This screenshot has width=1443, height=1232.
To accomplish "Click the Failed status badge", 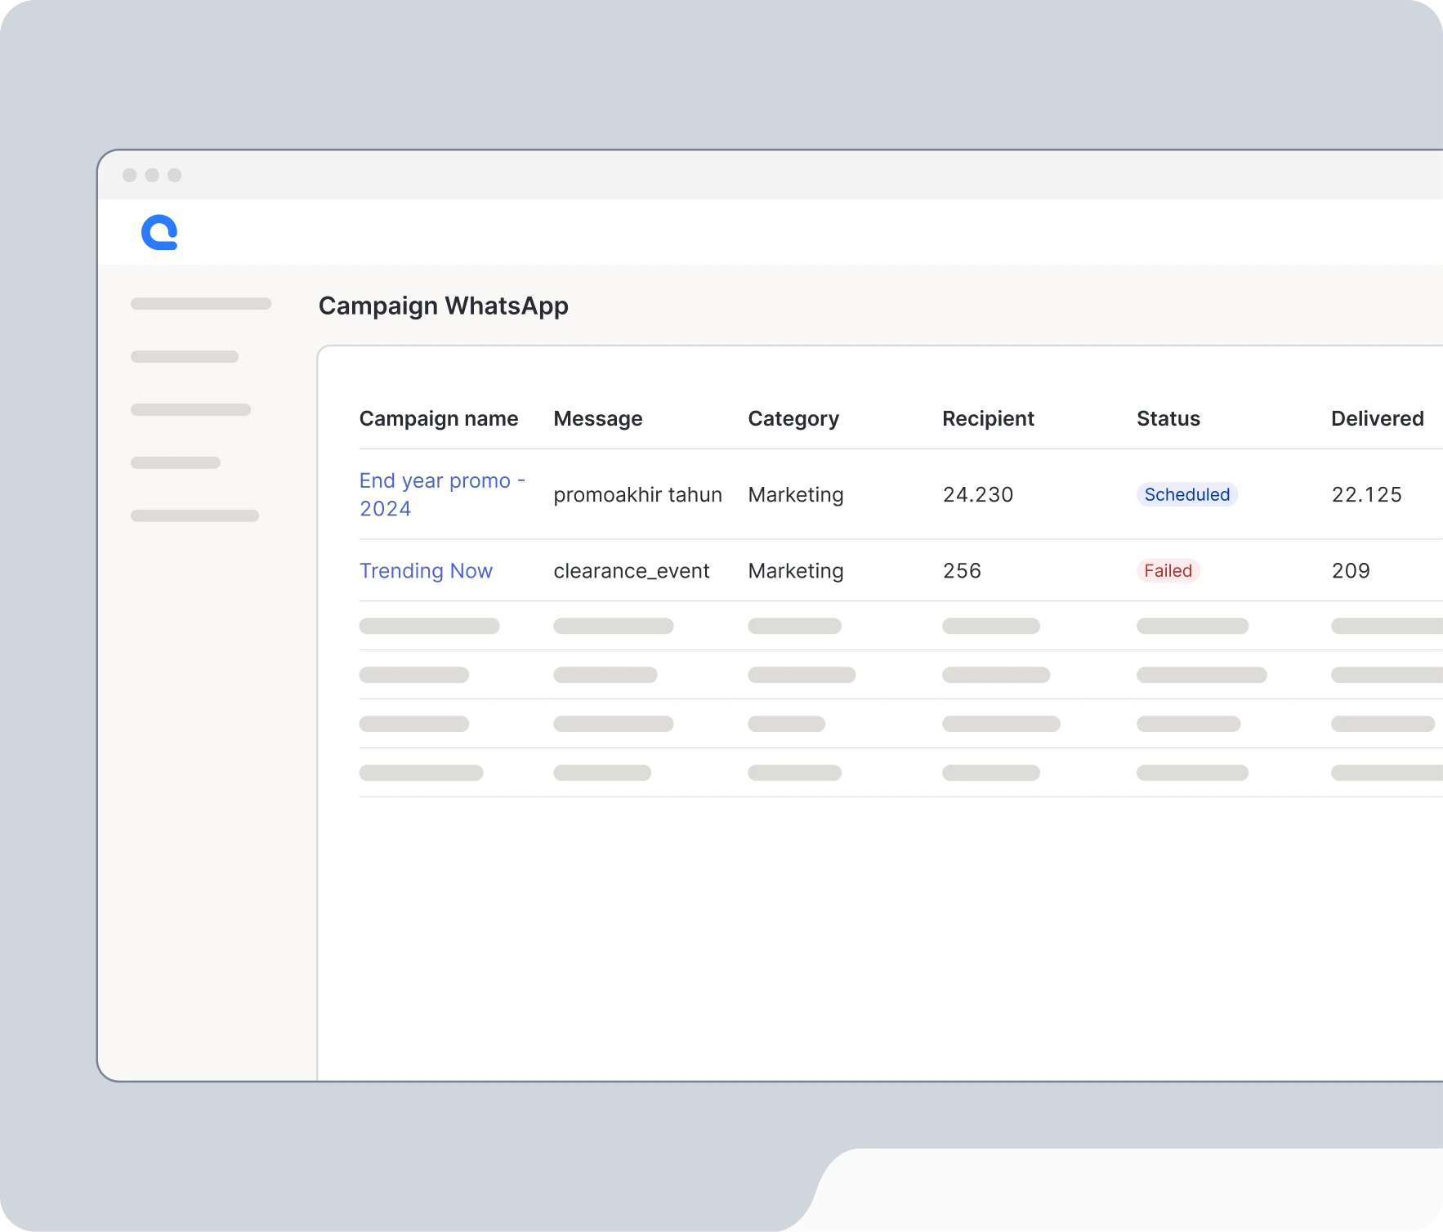I will click(1168, 570).
